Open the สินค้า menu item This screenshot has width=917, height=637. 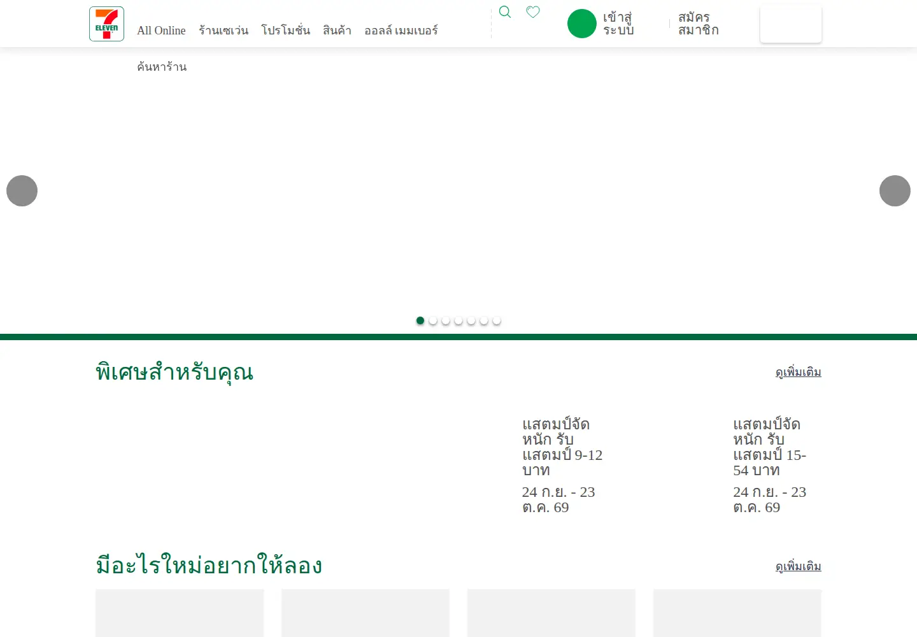pyautogui.click(x=337, y=31)
